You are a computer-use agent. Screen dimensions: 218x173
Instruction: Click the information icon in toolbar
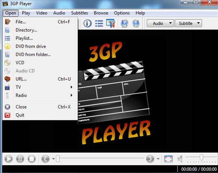click(x=88, y=23)
